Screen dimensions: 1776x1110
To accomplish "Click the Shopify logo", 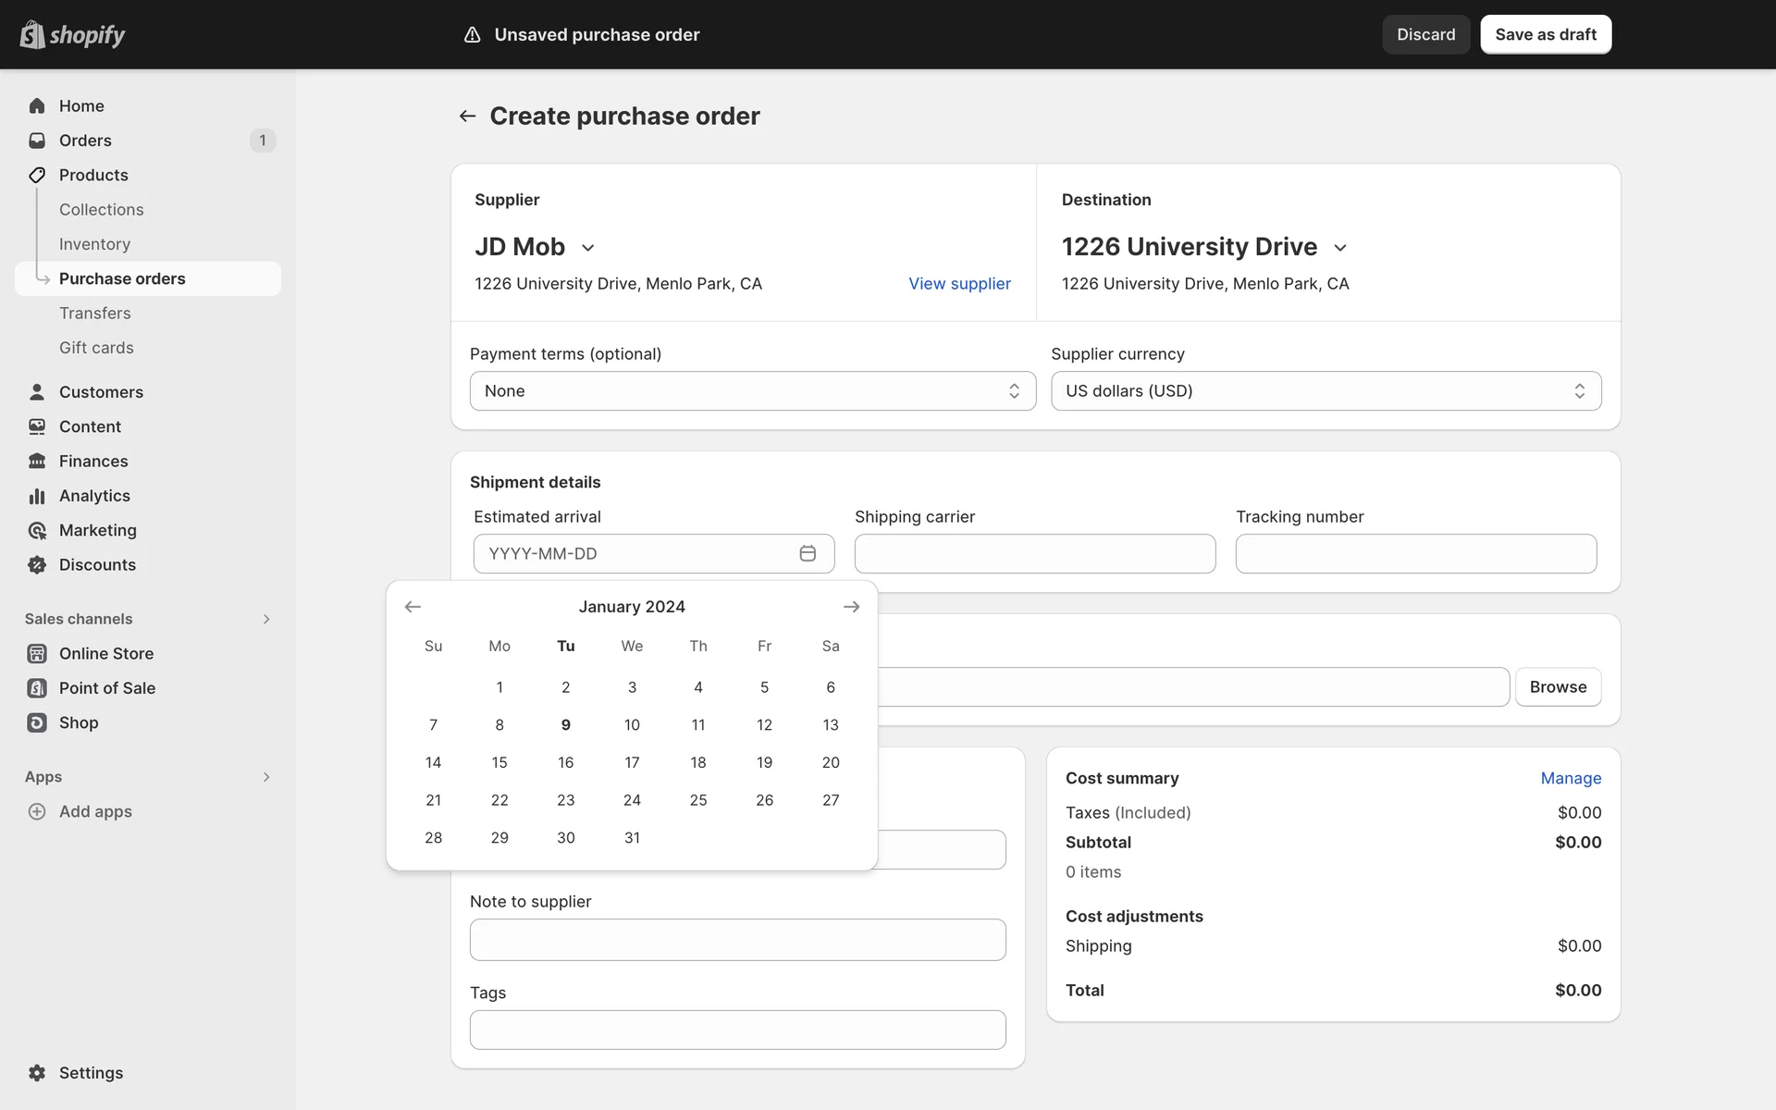I will click(x=72, y=34).
